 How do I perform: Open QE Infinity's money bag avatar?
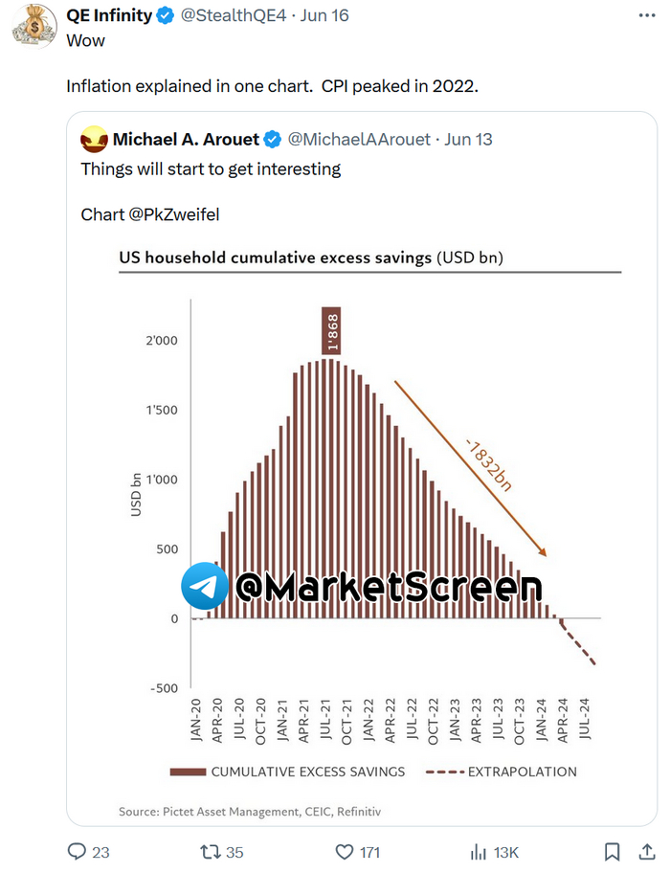[x=32, y=23]
